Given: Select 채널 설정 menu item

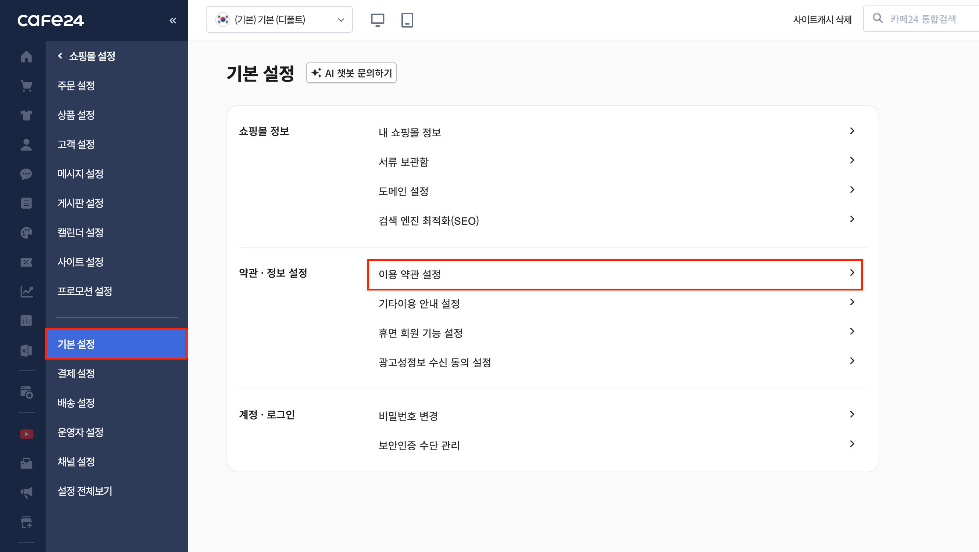Looking at the screenshot, I should point(117,462).
